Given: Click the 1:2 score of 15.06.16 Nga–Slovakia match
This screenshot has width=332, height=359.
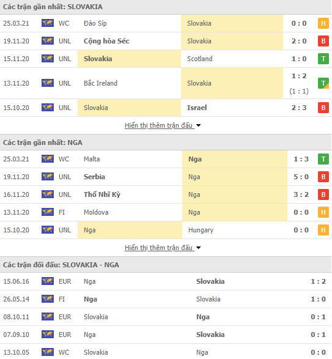Looking at the screenshot, I should point(318,281).
